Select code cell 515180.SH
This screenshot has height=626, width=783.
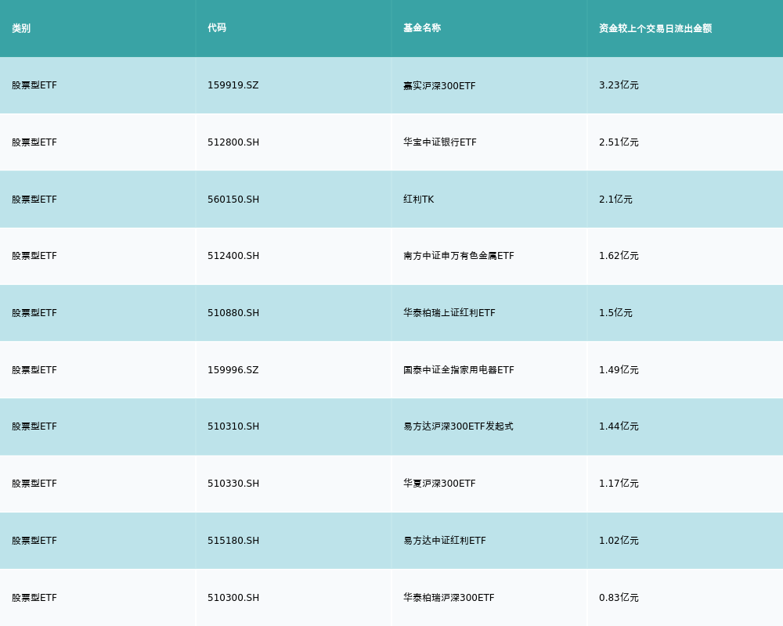pyautogui.click(x=233, y=541)
